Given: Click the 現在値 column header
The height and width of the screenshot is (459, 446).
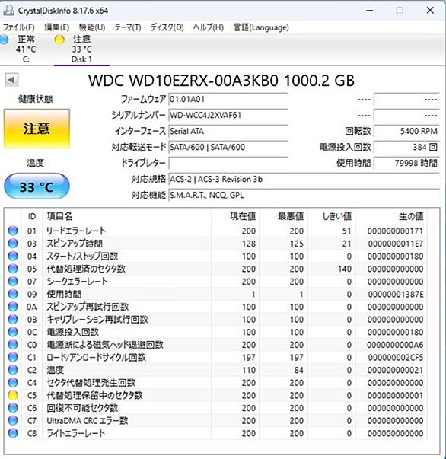Looking at the screenshot, I should coord(235,216).
